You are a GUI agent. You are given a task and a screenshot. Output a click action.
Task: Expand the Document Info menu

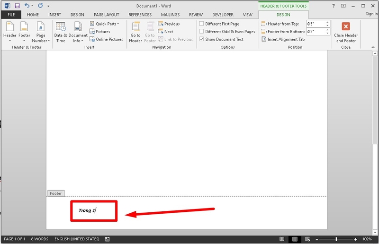(x=78, y=32)
